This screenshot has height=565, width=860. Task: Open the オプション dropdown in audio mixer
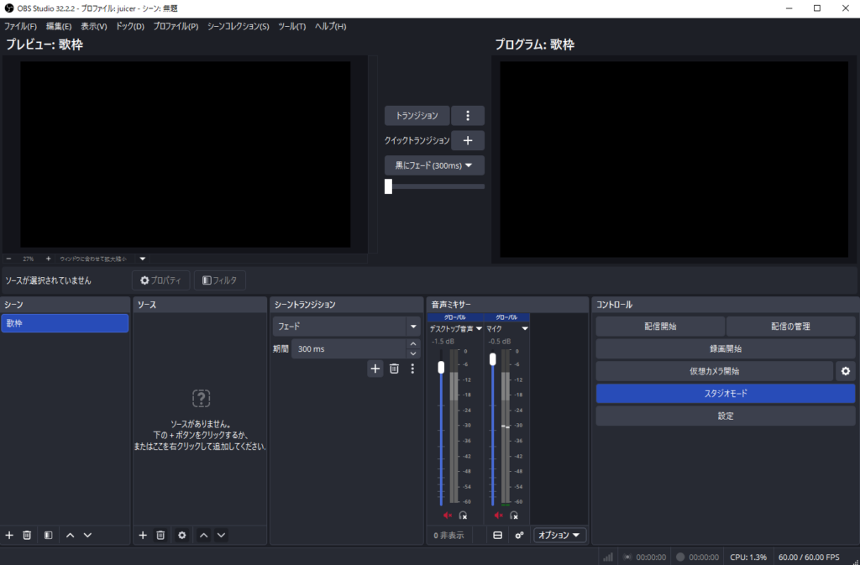coord(559,535)
